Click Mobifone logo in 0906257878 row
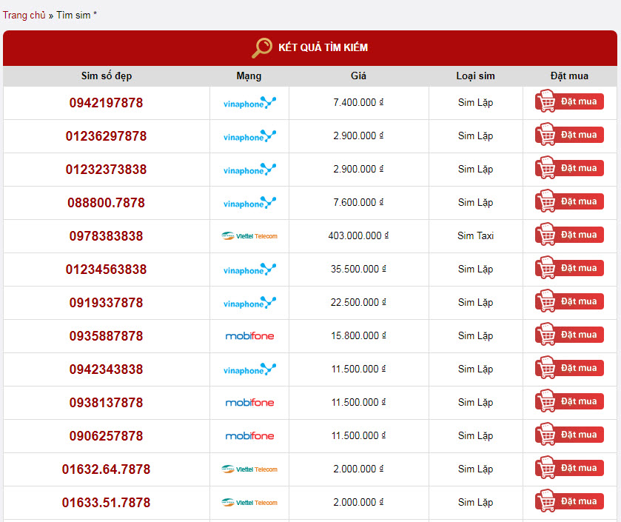Viewport: 621px width, 522px height. click(249, 435)
